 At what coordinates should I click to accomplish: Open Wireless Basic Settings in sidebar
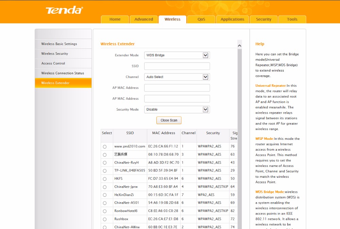click(59, 44)
